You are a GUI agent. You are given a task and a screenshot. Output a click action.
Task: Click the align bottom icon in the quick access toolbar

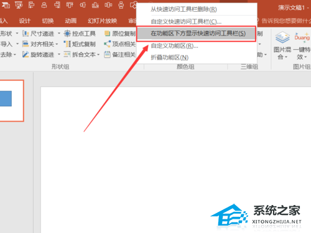(95, 4)
